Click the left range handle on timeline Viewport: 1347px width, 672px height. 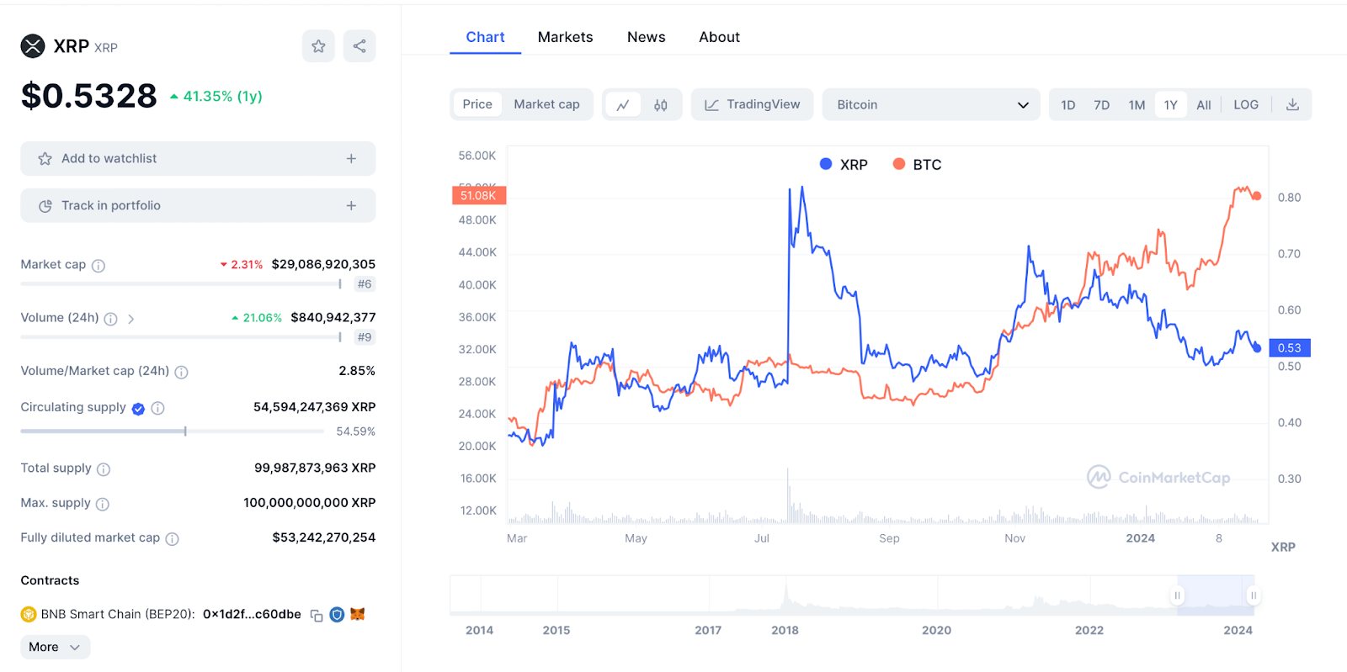(x=1177, y=595)
